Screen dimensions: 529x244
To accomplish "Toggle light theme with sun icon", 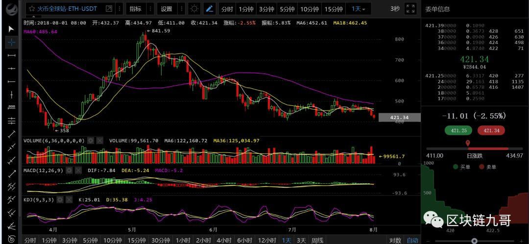I will coord(194,9).
